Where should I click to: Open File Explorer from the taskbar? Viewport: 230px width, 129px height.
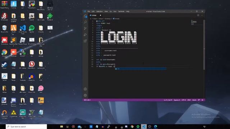pos(61,126)
